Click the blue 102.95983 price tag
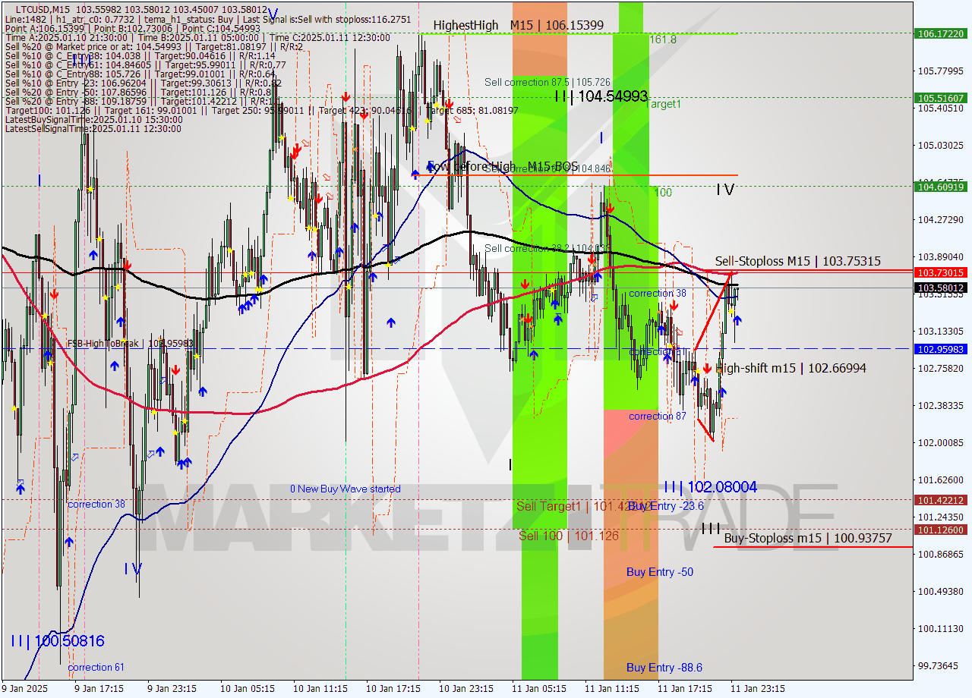 tap(941, 349)
